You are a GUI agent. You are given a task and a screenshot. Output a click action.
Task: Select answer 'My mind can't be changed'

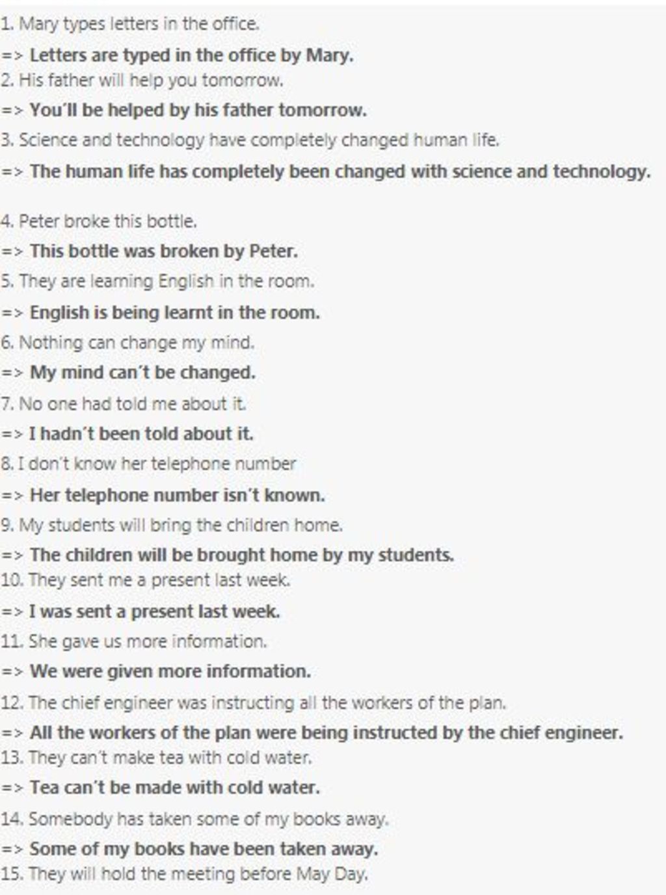(142, 373)
